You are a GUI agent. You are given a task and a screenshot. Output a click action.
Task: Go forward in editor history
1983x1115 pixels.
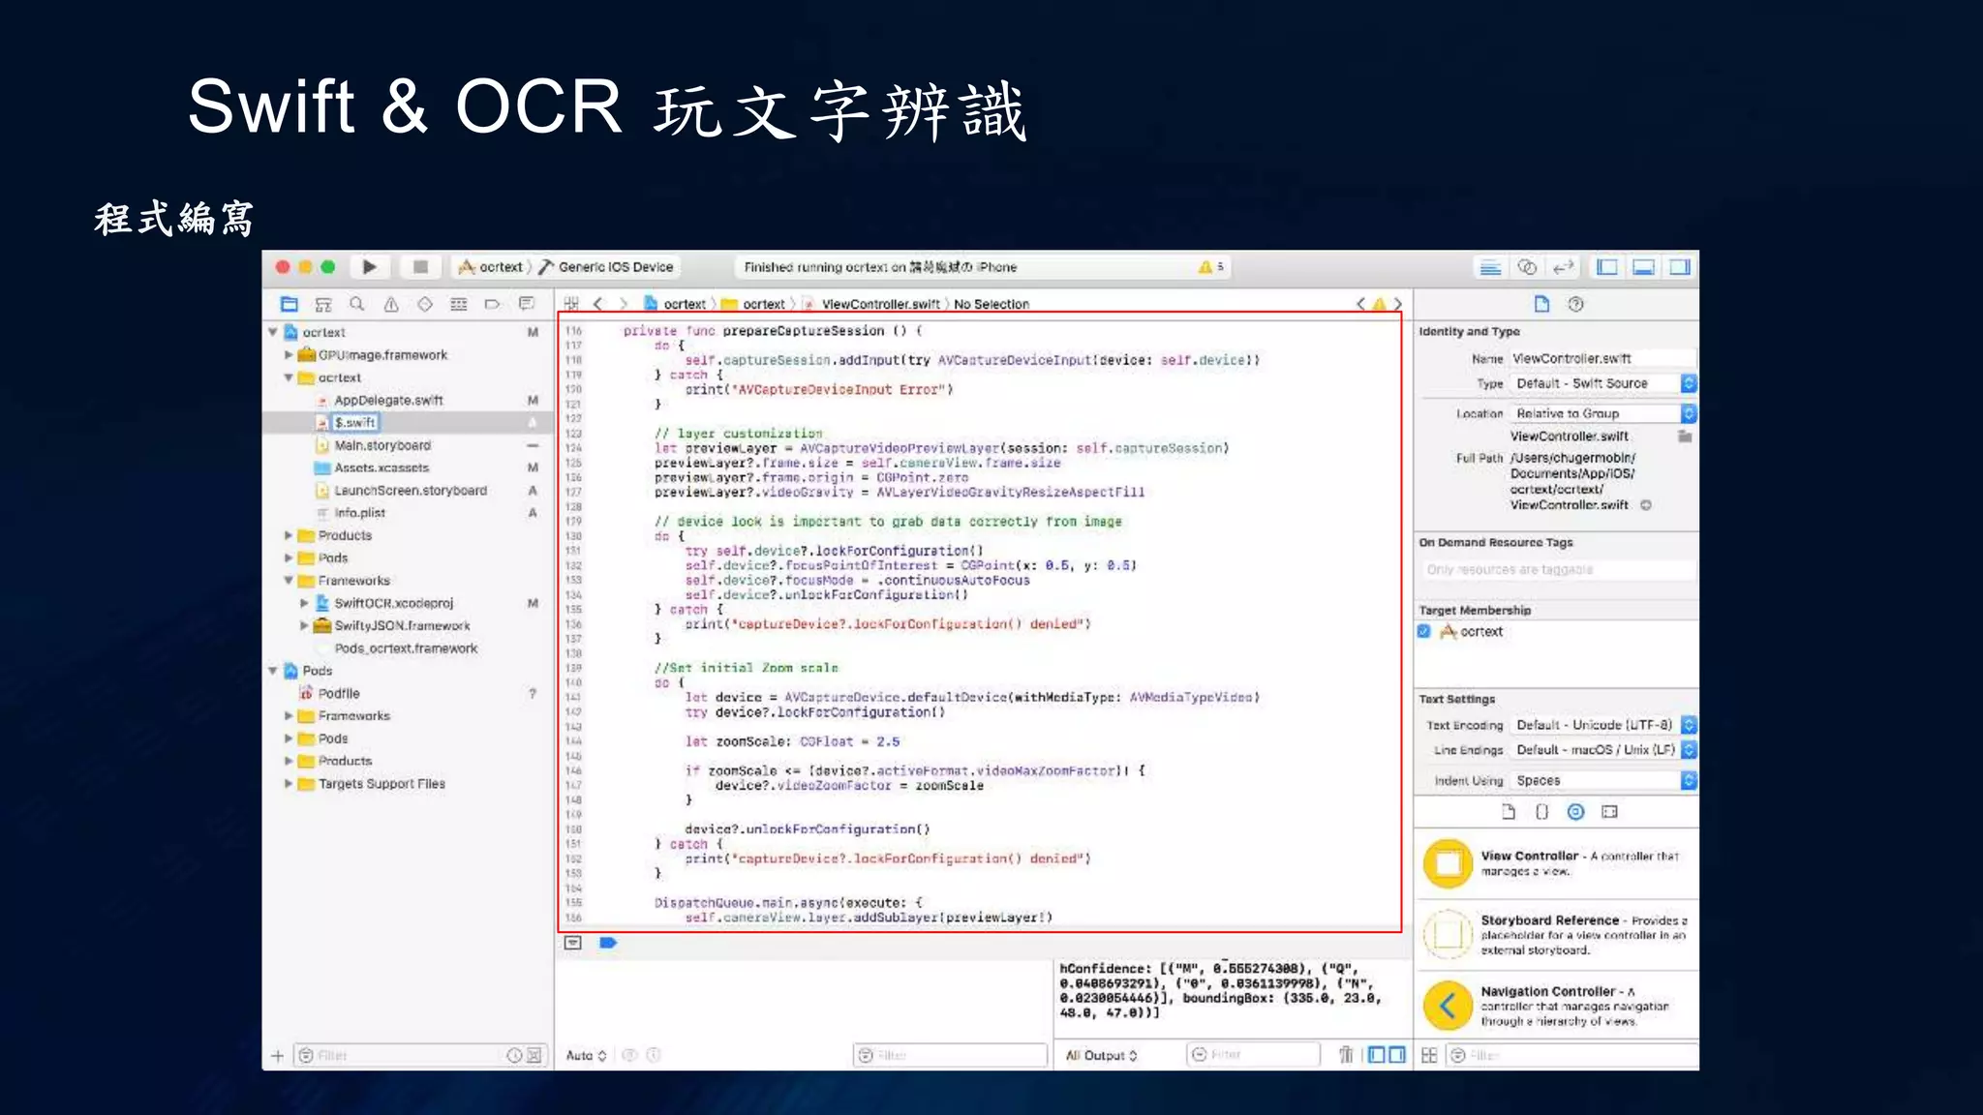coord(624,304)
